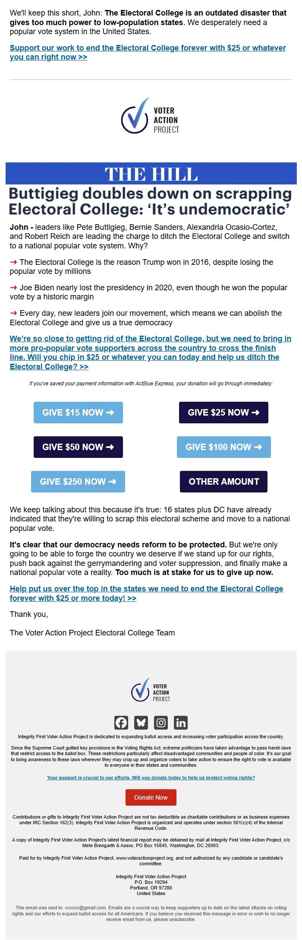Click THE HILL headline banner
The width and height of the screenshot is (302, 940).
tap(151, 173)
